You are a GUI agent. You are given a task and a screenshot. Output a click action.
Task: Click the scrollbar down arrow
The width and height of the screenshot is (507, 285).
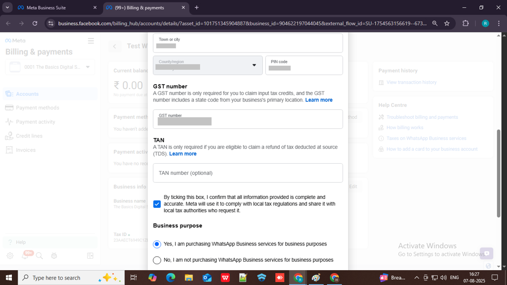point(499,267)
